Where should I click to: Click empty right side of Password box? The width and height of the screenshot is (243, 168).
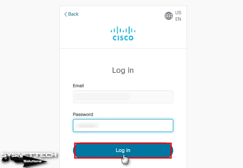tap(136, 126)
